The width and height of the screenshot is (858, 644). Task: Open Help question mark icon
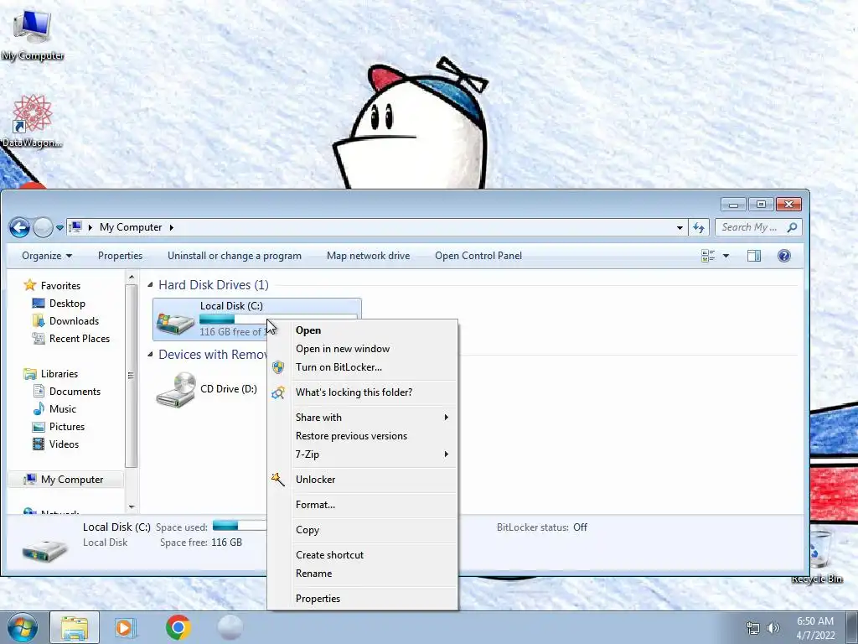(x=784, y=256)
